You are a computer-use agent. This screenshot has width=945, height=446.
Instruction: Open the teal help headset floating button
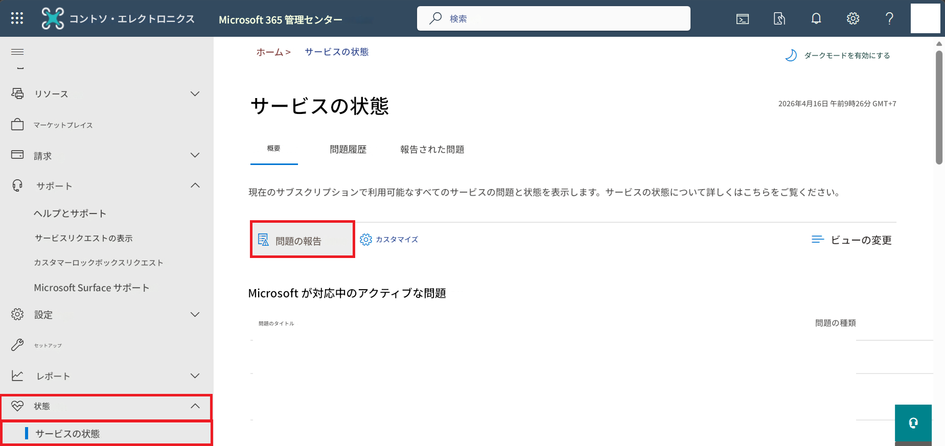tap(913, 423)
